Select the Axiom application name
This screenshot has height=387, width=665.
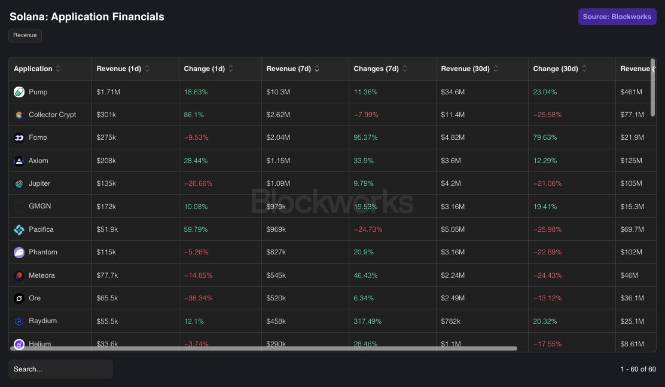pyautogui.click(x=38, y=161)
